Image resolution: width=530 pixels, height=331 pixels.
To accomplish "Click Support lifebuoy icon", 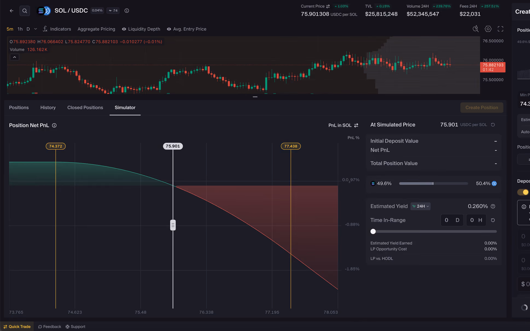I will (x=68, y=327).
